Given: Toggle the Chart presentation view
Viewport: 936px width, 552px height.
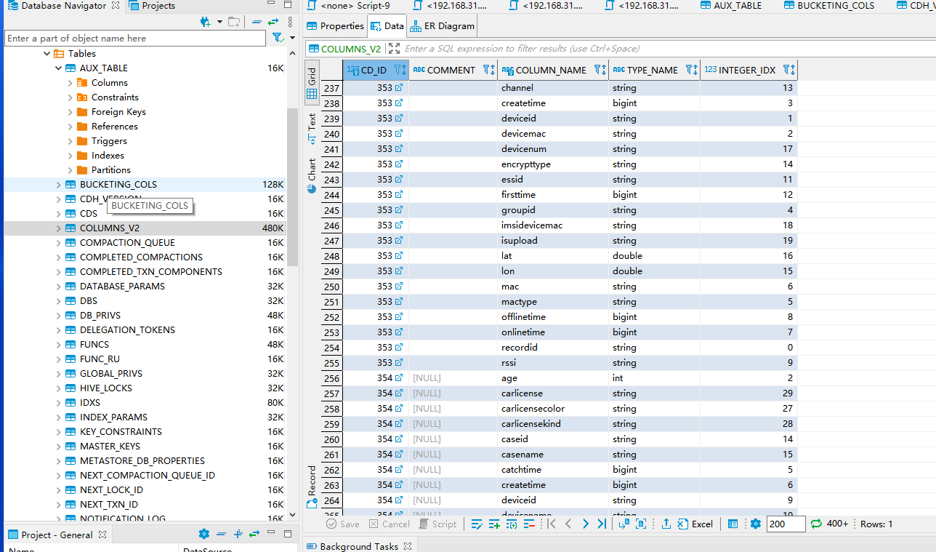Looking at the screenshot, I should (x=312, y=175).
